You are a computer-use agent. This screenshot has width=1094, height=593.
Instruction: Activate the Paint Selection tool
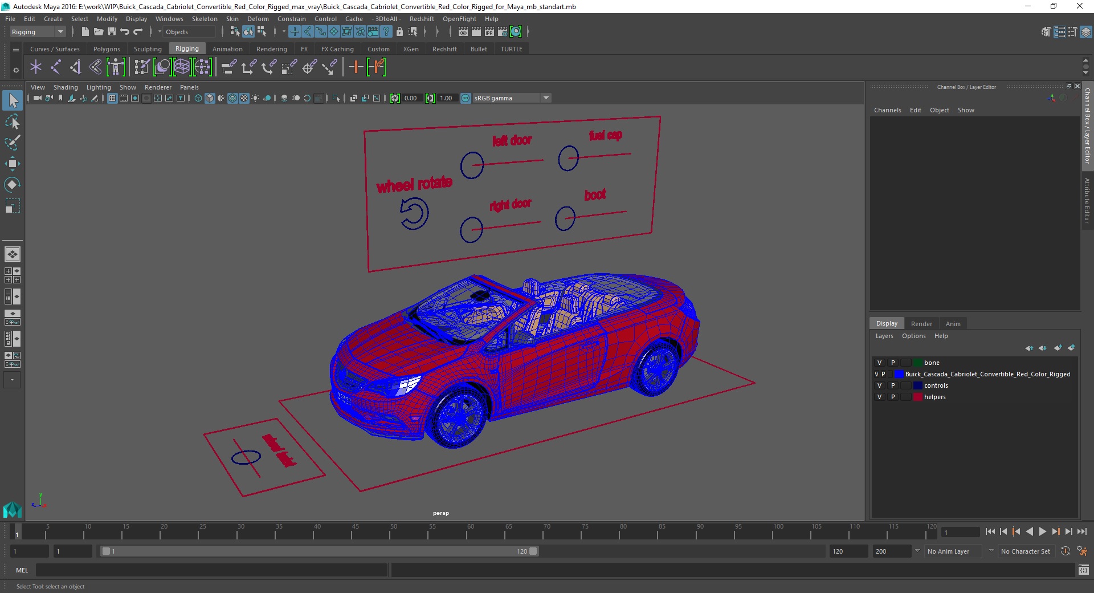pos(13,143)
